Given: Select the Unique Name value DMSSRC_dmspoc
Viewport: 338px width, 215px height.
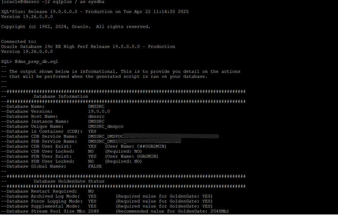Looking at the screenshot, I should (x=106, y=126).
